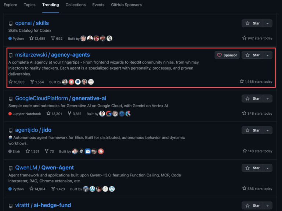Click '586 stars today' text
Screen dimensions: 282x211
pyautogui.click(x=257, y=189)
